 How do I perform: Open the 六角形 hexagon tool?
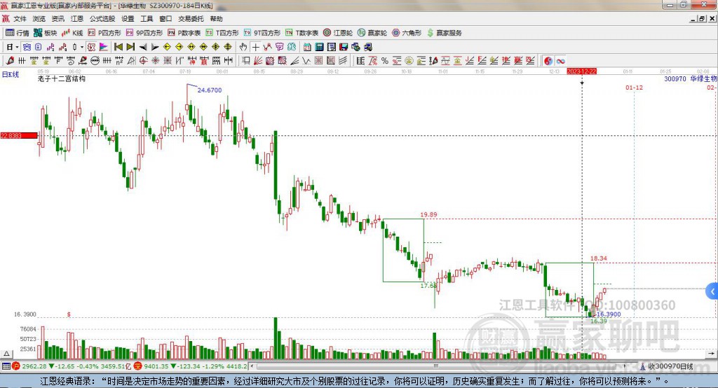pyautogui.click(x=407, y=32)
